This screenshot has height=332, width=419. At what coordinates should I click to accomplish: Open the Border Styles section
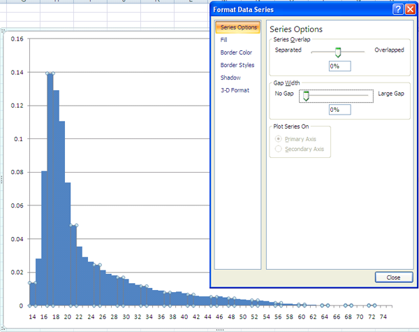[x=237, y=65]
